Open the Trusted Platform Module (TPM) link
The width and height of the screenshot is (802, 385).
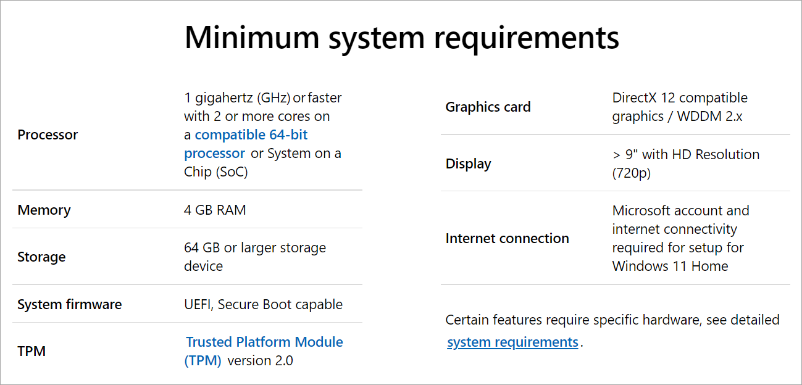(x=264, y=351)
